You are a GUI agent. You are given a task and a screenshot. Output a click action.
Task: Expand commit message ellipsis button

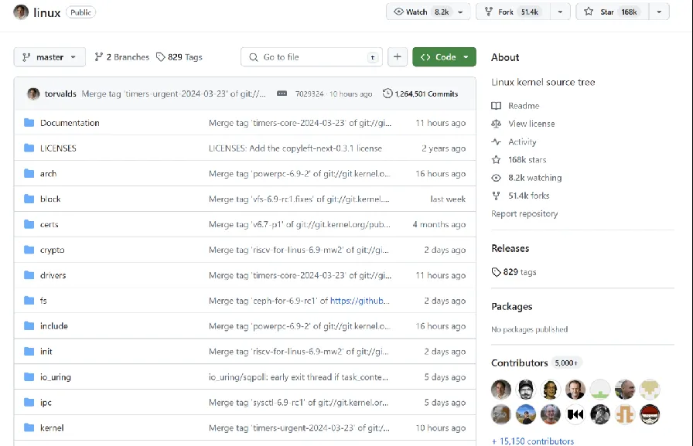point(282,94)
